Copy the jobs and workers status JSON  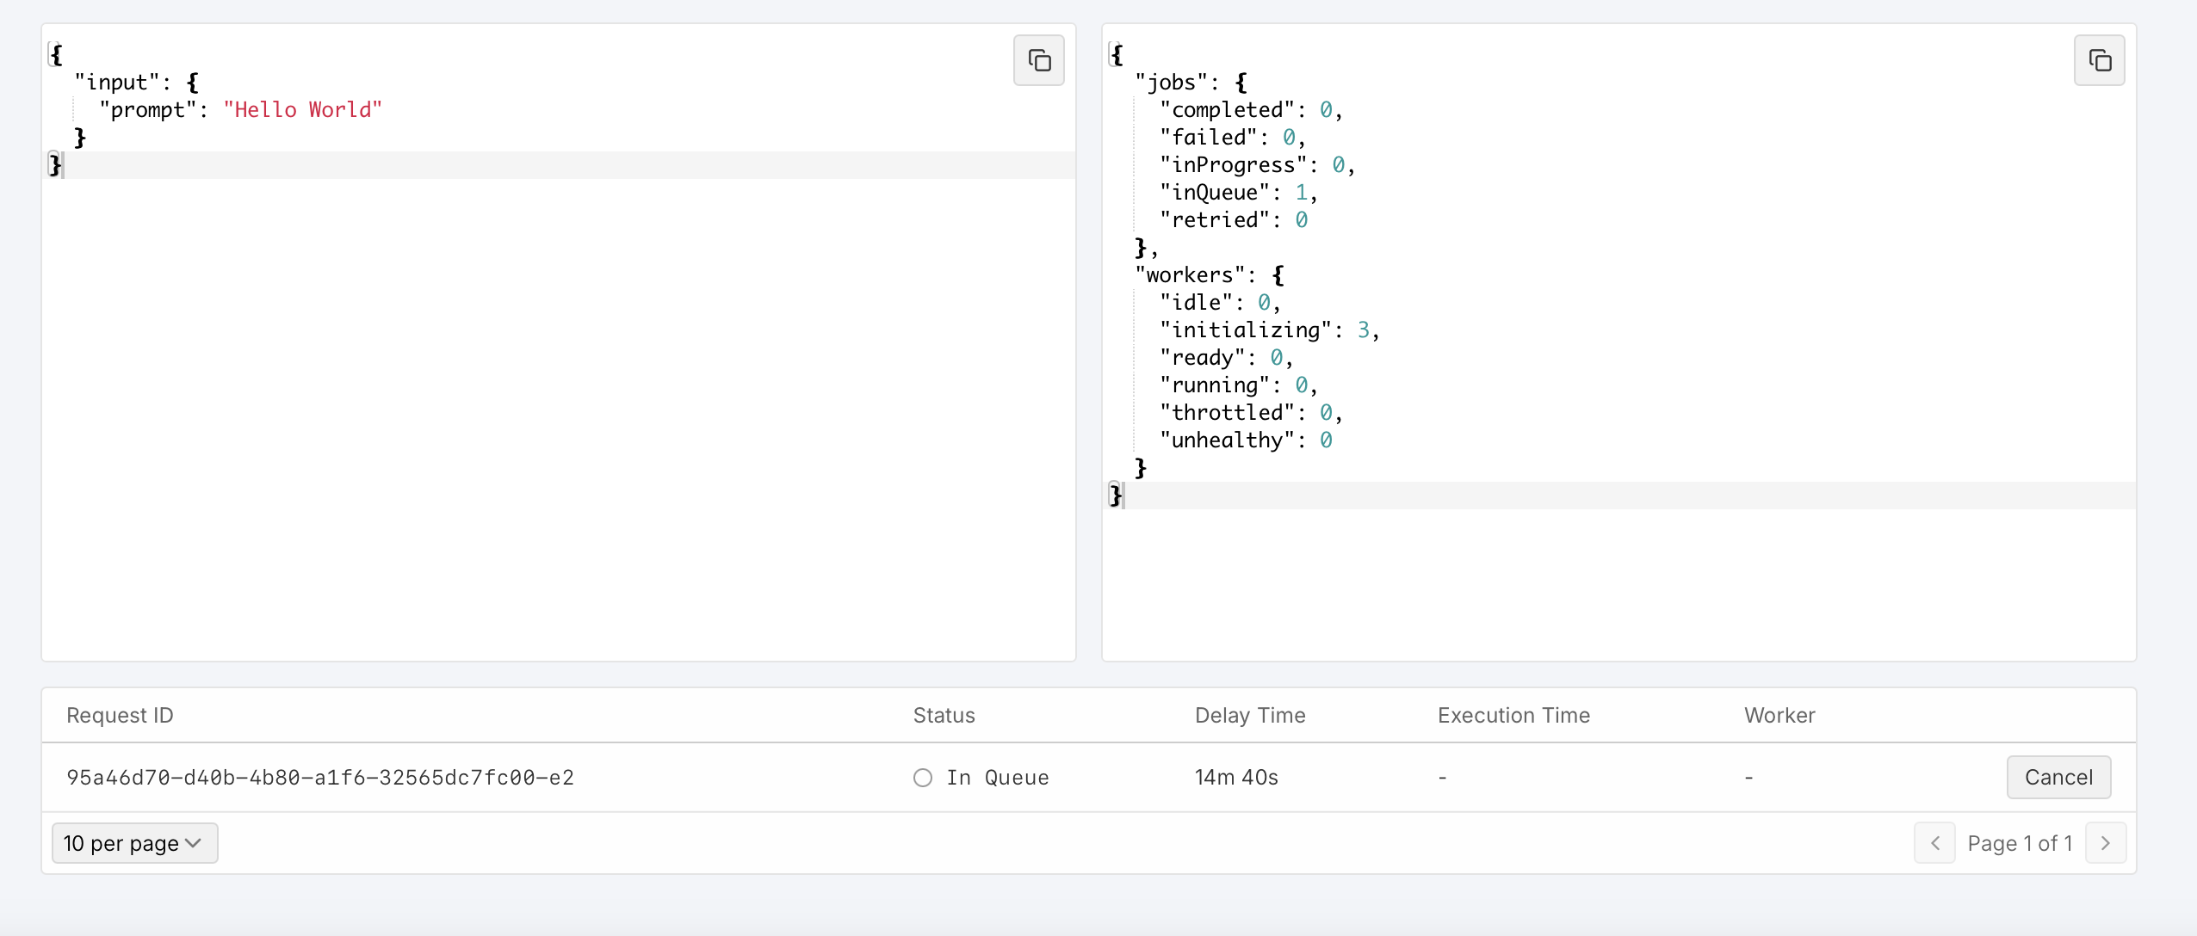[x=2099, y=60]
